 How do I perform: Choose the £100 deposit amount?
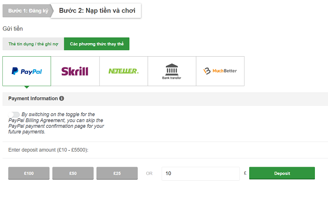point(29,173)
